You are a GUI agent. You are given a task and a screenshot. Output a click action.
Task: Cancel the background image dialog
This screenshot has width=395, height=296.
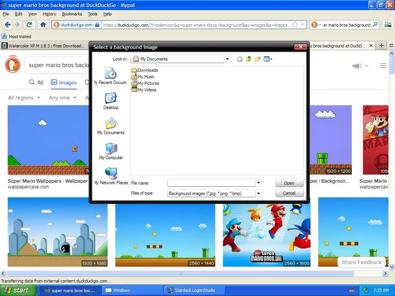pos(289,193)
